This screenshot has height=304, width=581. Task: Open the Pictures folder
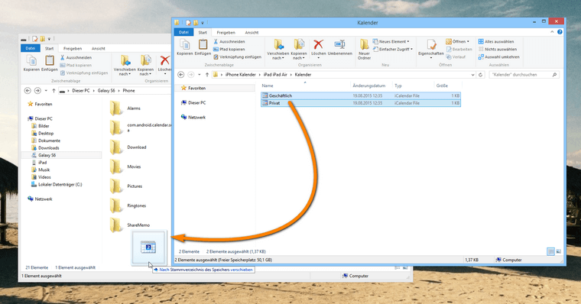(x=126, y=186)
